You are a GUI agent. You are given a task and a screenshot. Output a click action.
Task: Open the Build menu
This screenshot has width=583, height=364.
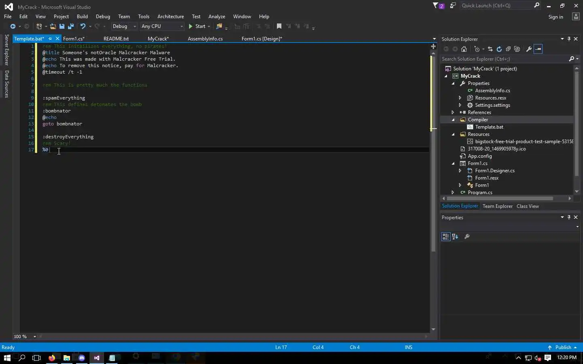pos(82,17)
